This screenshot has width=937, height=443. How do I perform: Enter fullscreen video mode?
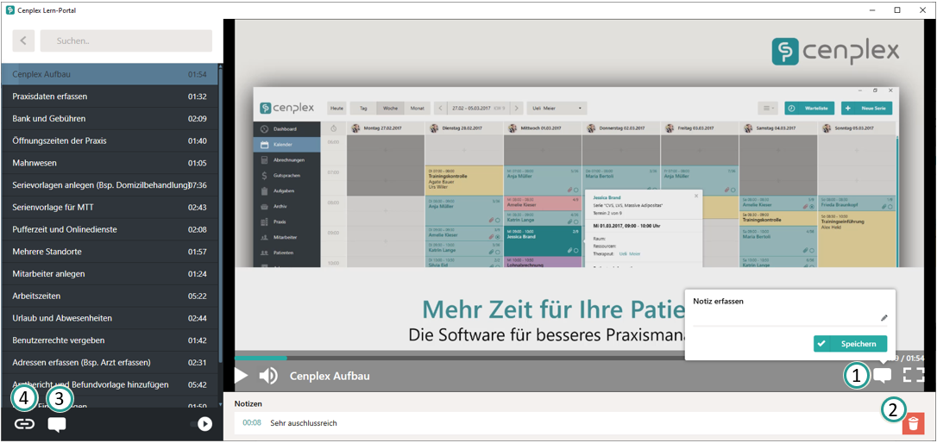[914, 376]
